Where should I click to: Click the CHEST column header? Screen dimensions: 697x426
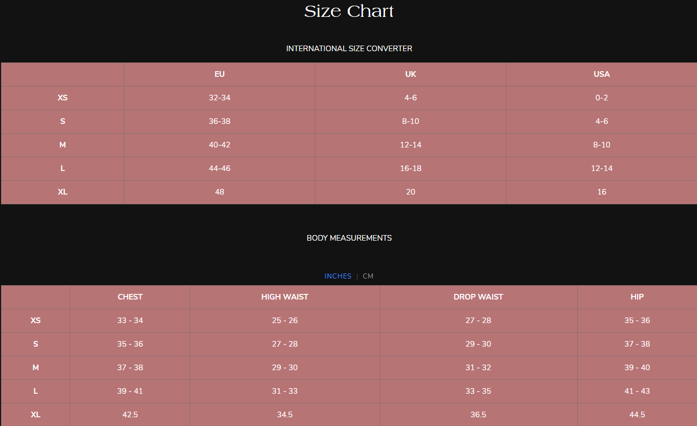pos(130,297)
